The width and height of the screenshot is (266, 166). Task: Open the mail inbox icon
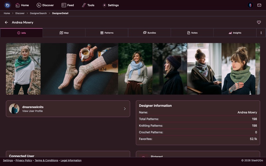(x=259, y=5)
